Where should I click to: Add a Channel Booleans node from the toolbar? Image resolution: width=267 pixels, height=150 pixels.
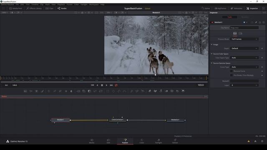pyautogui.click(x=84, y=91)
